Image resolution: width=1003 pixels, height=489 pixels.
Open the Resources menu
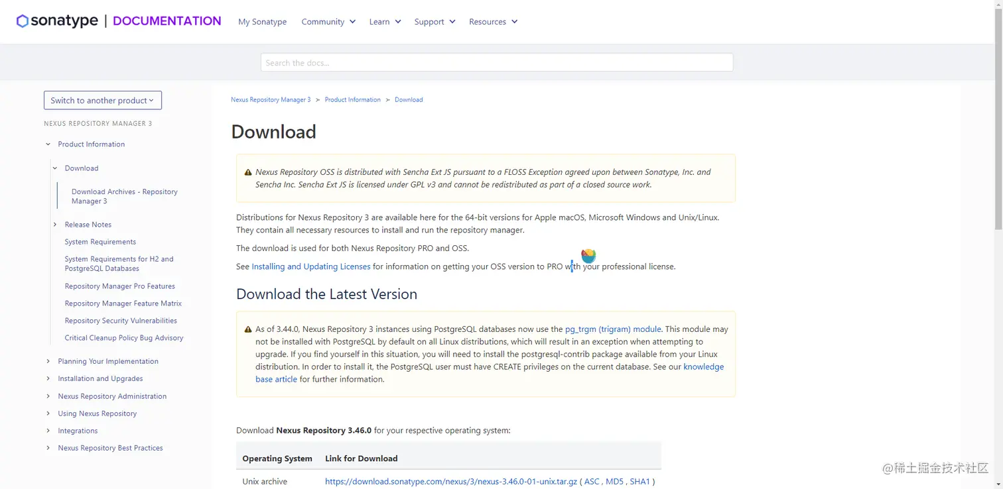(x=493, y=22)
